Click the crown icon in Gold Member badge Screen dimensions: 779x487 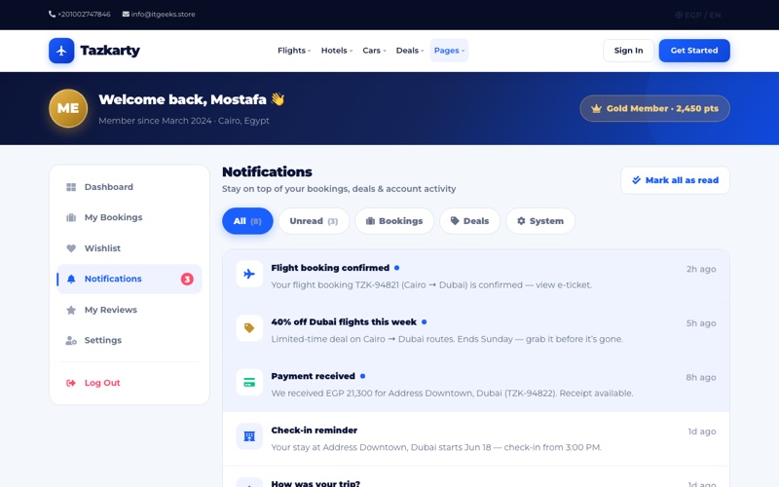coord(596,108)
